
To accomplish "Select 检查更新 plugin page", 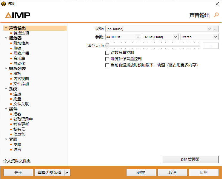I will (21, 124).
